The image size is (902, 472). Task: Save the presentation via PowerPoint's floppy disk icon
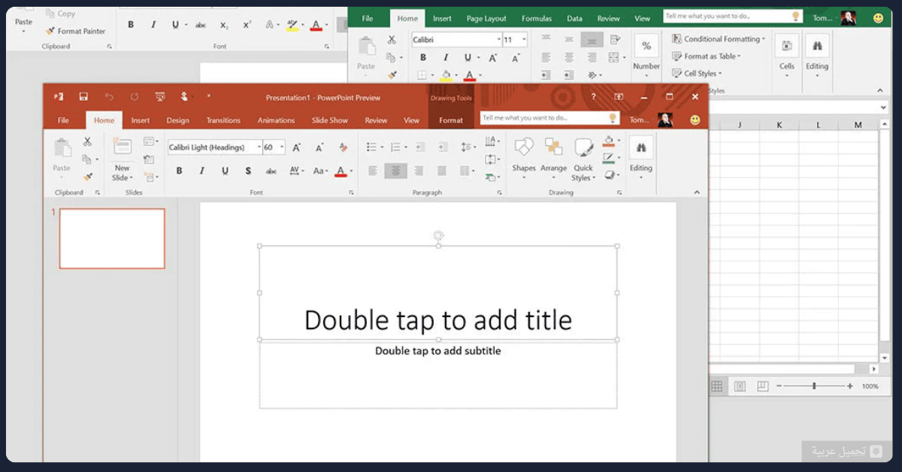pyautogui.click(x=83, y=97)
